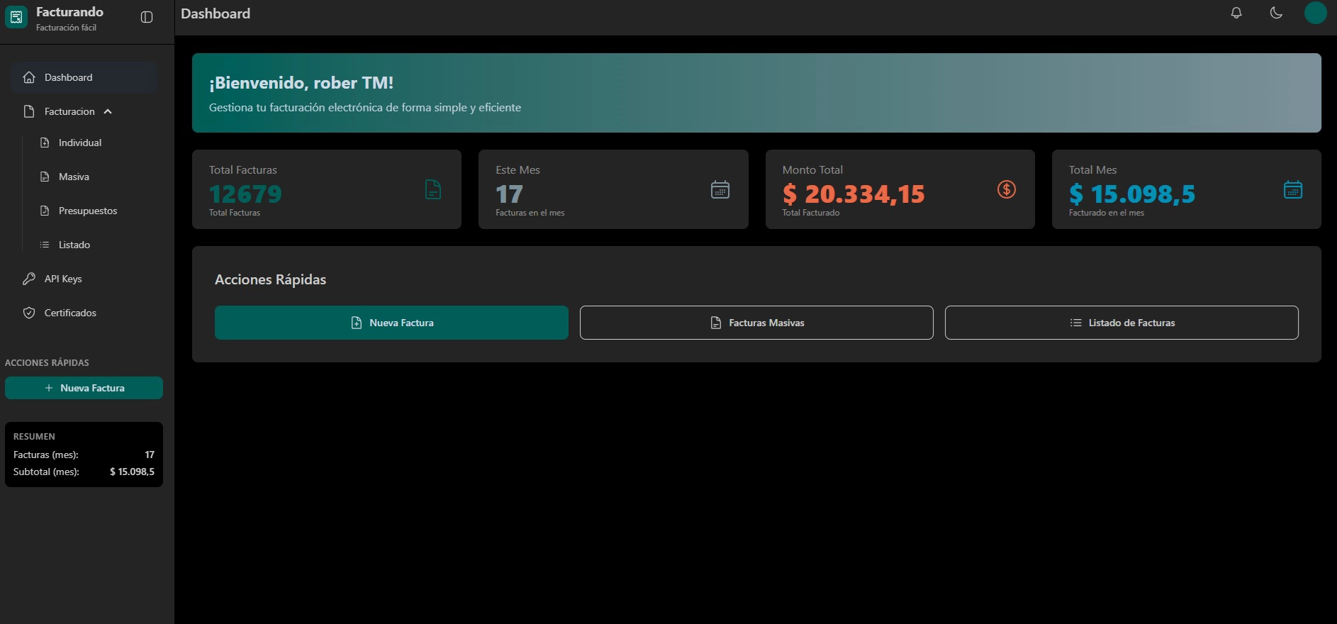The height and width of the screenshot is (624, 1337).
Task: Go to Individual invoicing
Action: click(x=79, y=143)
